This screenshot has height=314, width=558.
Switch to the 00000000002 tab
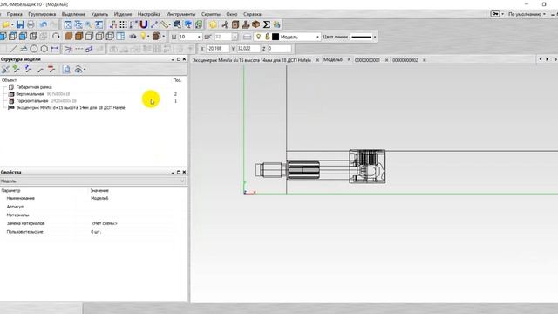click(x=405, y=60)
